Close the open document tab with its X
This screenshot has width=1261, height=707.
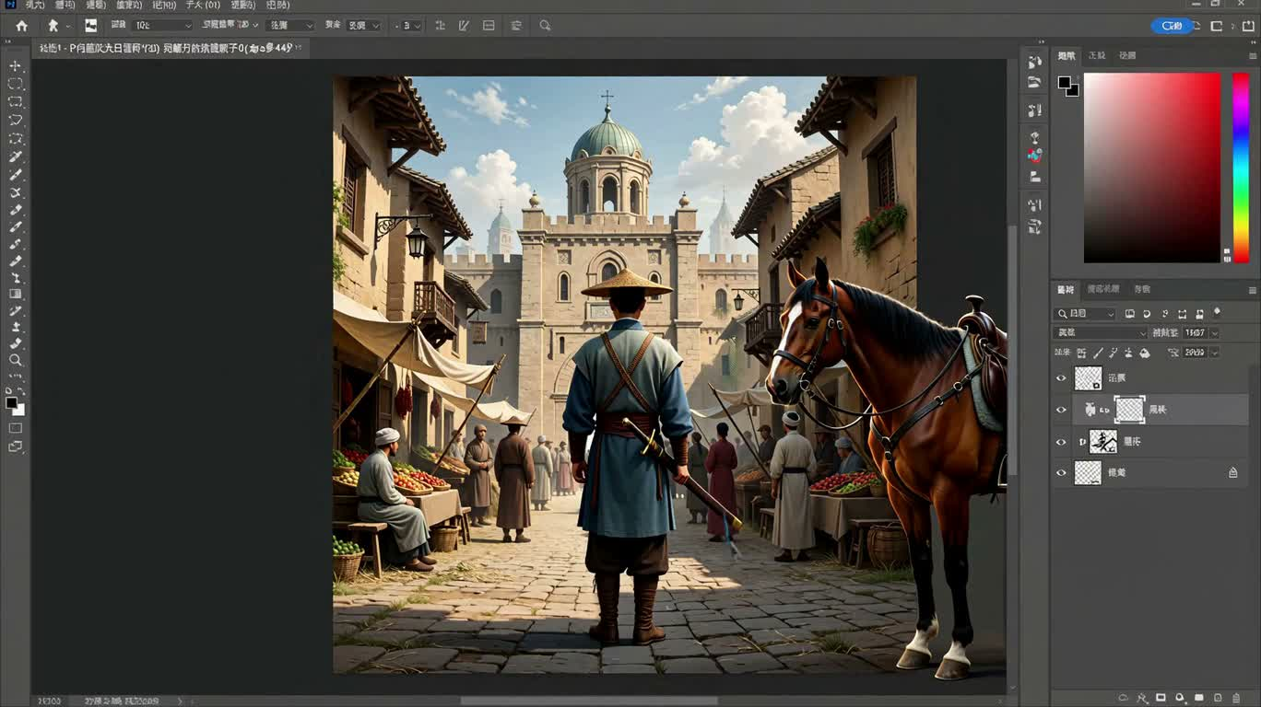tap(301, 48)
